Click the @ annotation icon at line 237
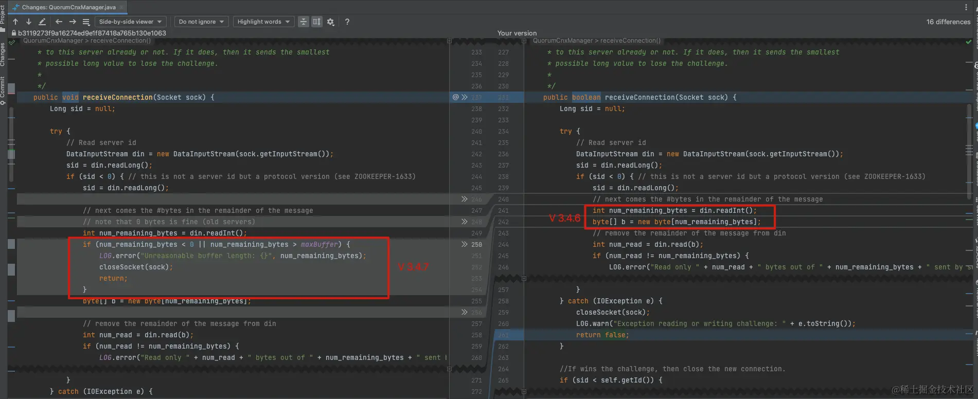The width and height of the screenshot is (978, 399). (x=455, y=97)
